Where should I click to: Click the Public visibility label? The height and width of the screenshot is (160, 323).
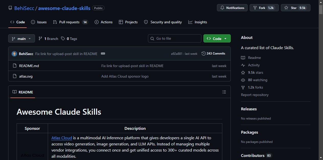tap(98, 8)
